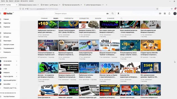This screenshot has height=99, width=177.
Task: Open Смотреть позже in sidebar
Action: (9, 45)
